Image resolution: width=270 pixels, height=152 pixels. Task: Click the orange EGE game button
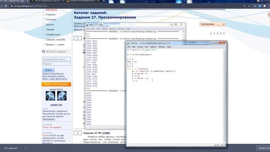pyautogui.click(x=56, y=84)
